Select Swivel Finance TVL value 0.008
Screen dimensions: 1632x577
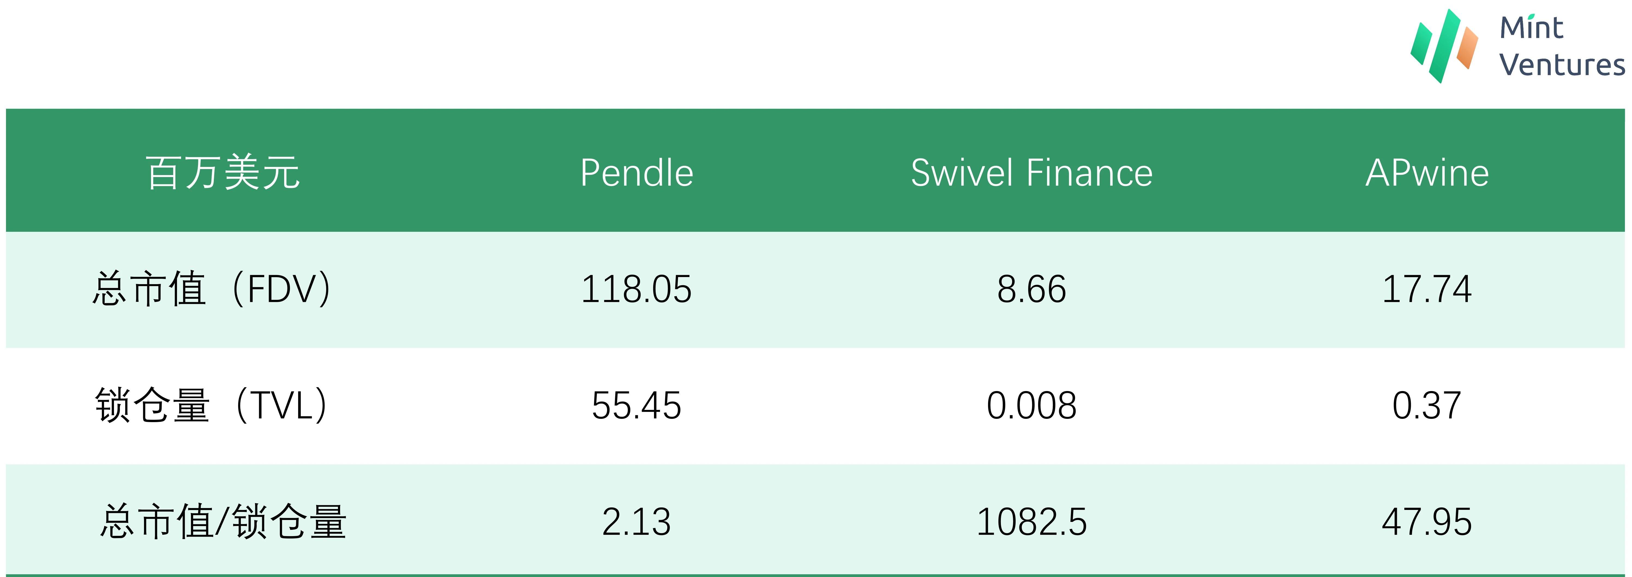tap(1031, 406)
